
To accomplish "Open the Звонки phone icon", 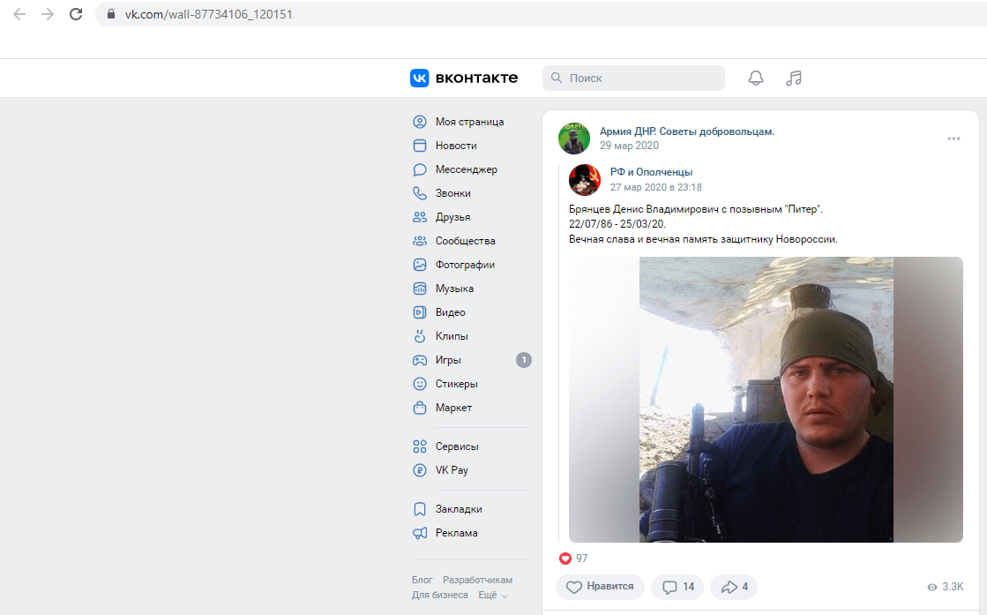I will pyautogui.click(x=420, y=193).
